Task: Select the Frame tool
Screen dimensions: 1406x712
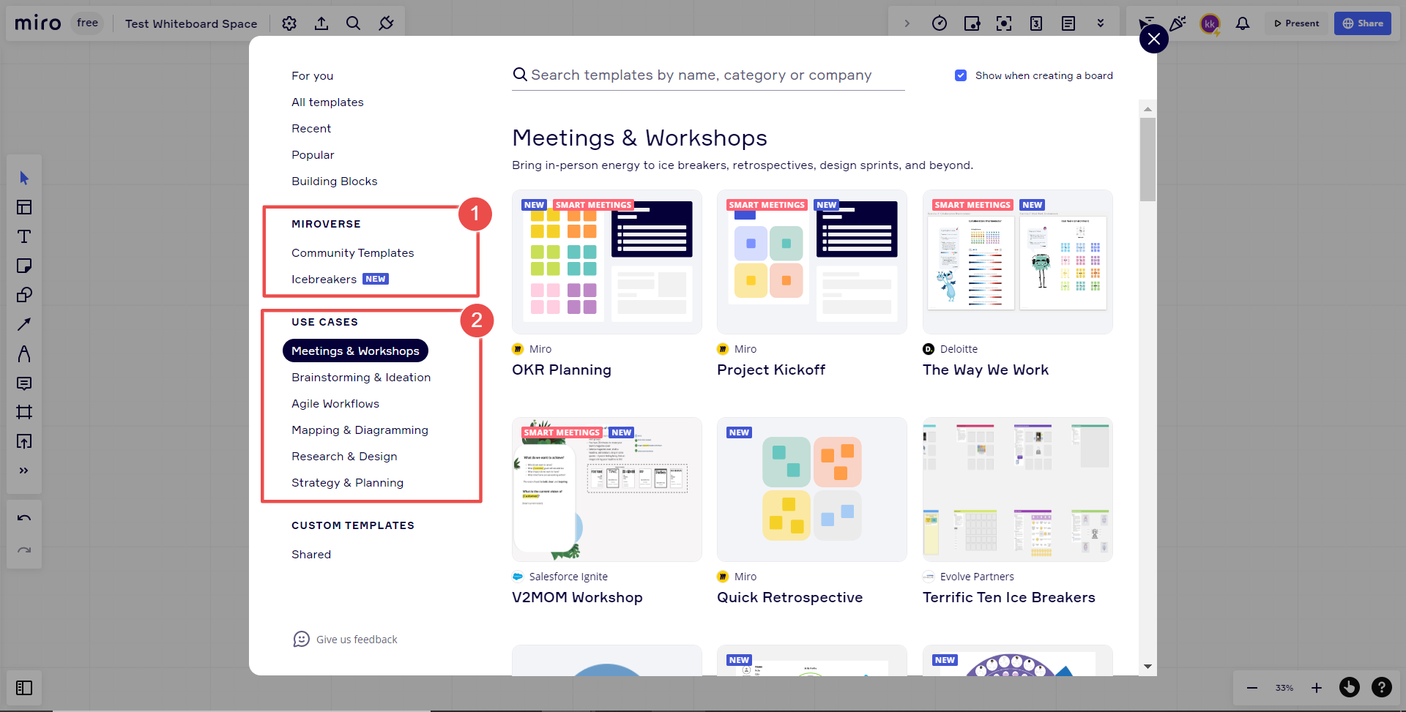Action: tap(24, 412)
